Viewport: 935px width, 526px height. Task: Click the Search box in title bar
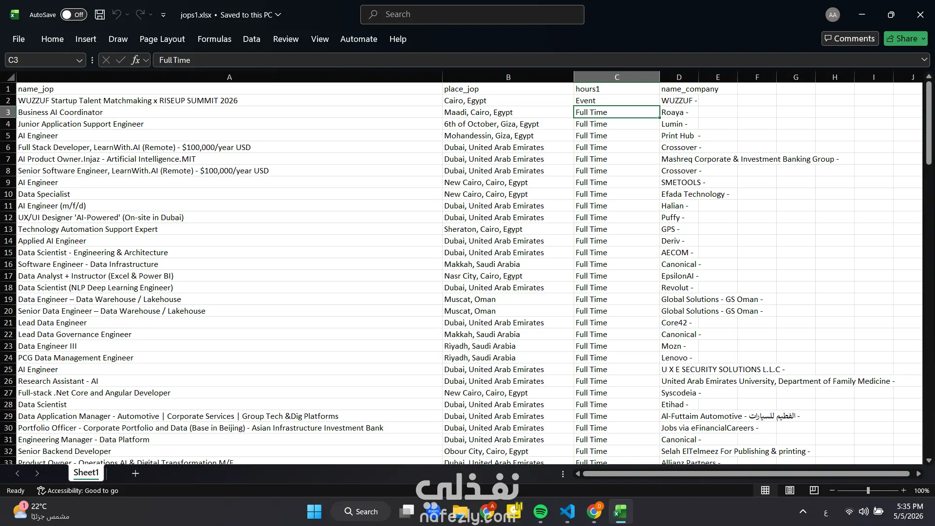(472, 15)
